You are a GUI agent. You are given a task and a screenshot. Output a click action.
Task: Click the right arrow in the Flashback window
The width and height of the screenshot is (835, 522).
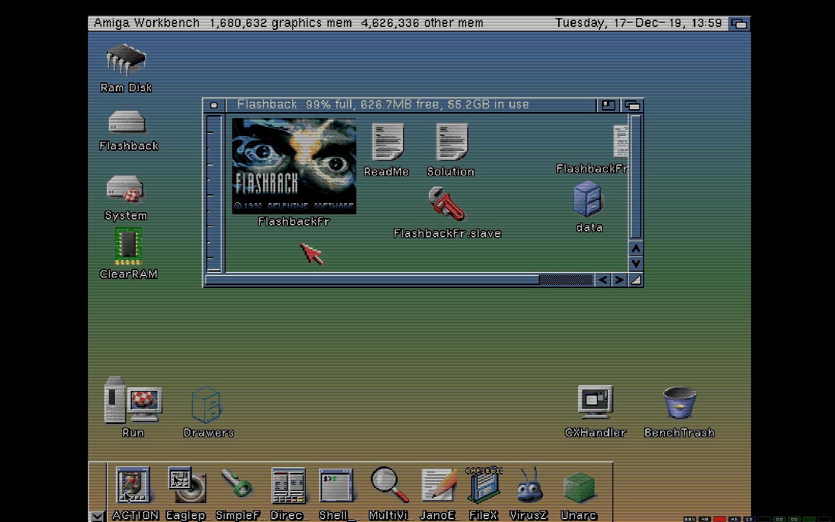(619, 280)
